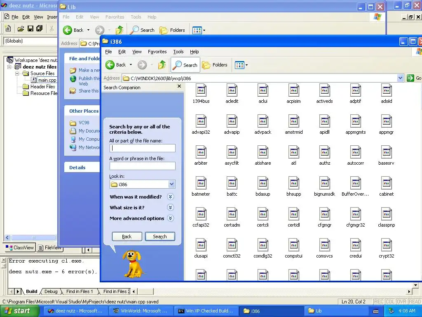The width and height of the screenshot is (422, 317).
Task: Select the advapi32 library file
Action: [x=201, y=125]
